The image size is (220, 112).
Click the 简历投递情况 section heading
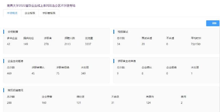tap(15, 90)
